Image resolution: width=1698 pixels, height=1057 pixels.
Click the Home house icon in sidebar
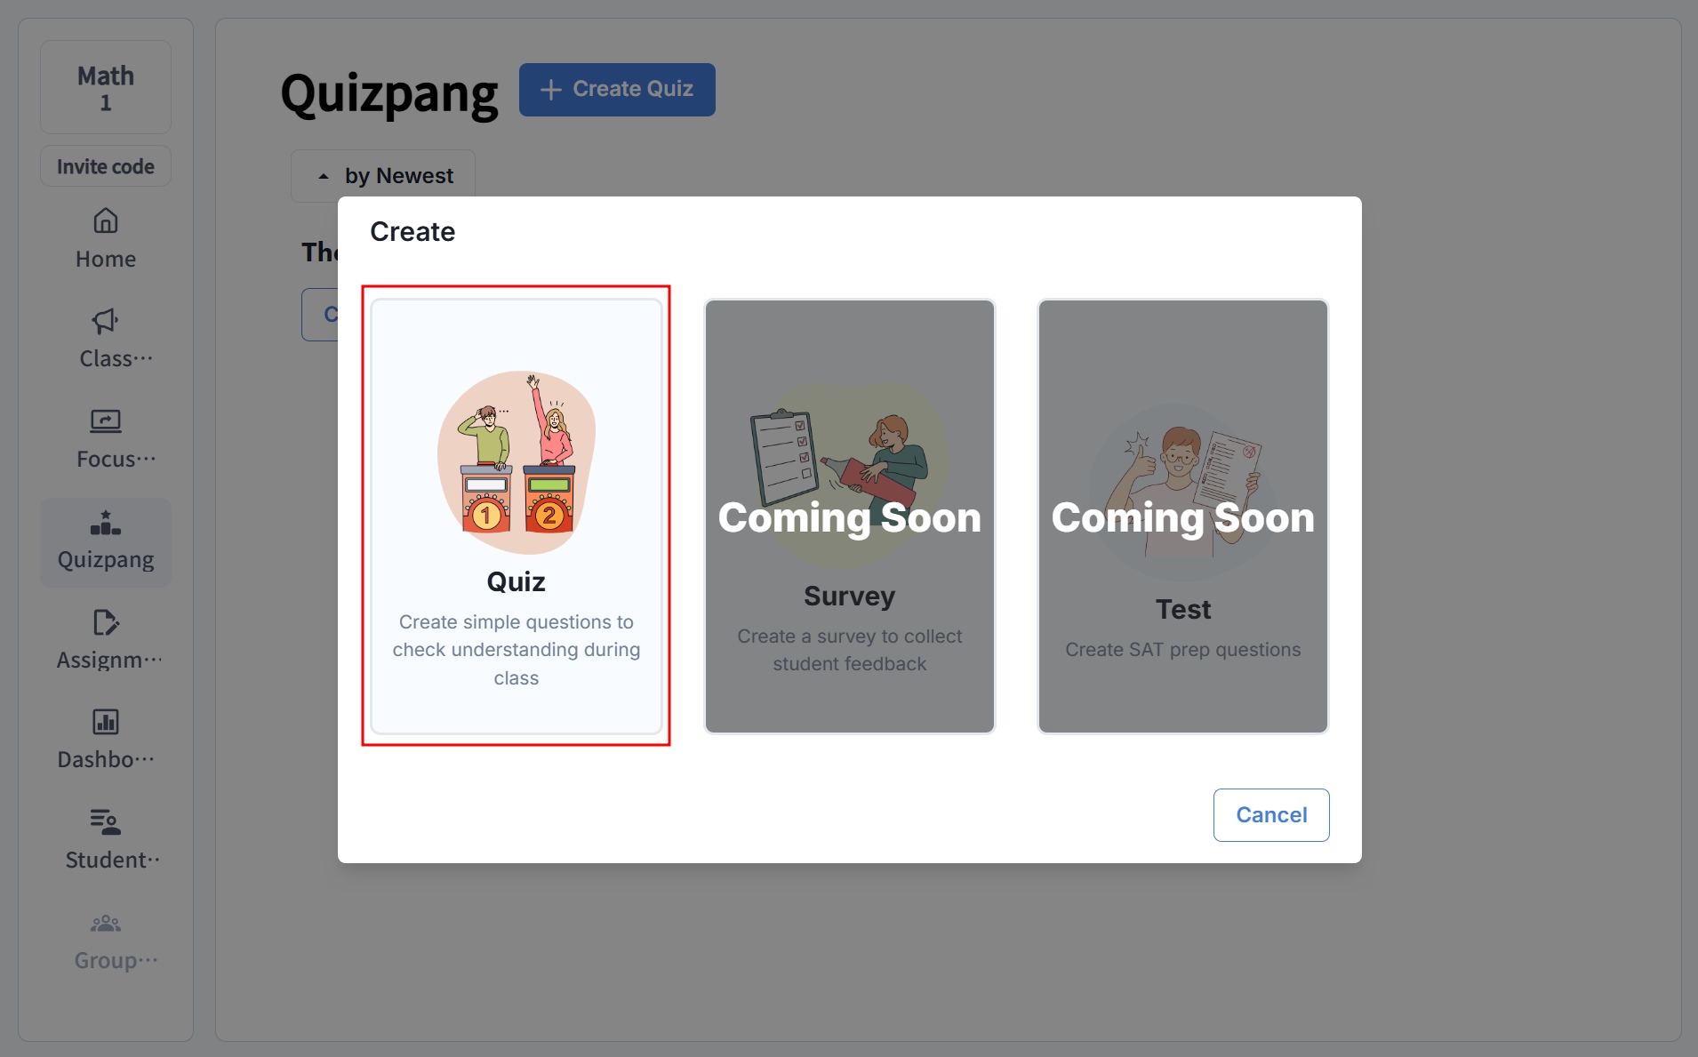click(106, 220)
